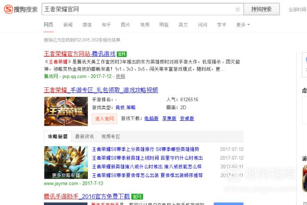The width and height of the screenshot is (307, 205).
Task: Click the 王者荣耀 game logo thumbnail
Action: (66, 111)
